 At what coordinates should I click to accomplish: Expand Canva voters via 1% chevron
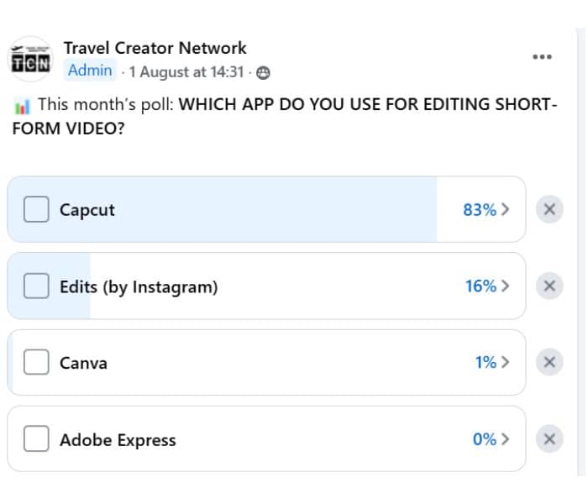[505, 362]
